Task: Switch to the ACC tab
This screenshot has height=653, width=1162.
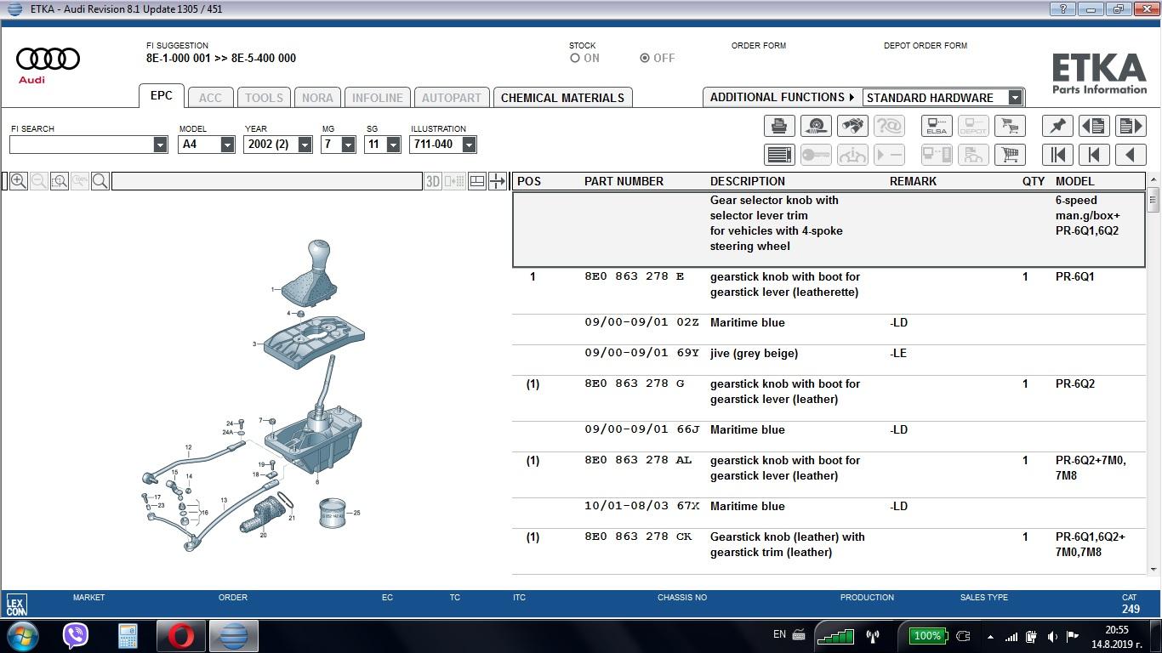Action: (210, 98)
